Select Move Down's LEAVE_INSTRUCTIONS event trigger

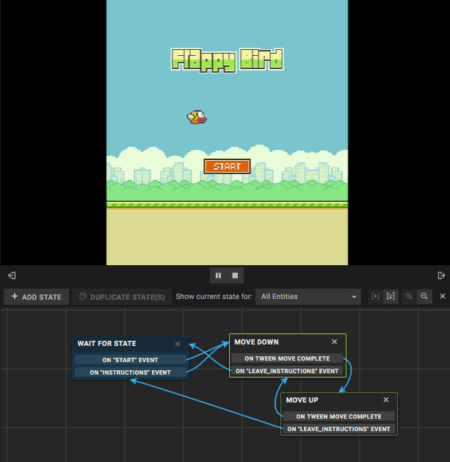[287, 371]
